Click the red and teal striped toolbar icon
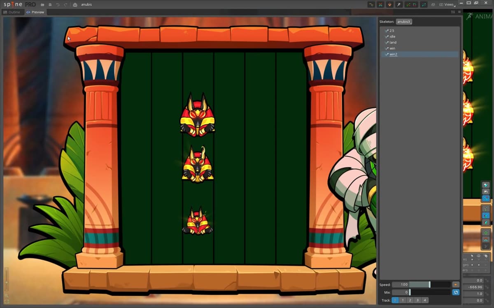The width and height of the screenshot is (494, 308). (380, 5)
